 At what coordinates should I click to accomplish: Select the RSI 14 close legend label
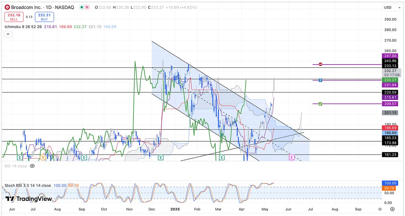[x=16, y=166]
